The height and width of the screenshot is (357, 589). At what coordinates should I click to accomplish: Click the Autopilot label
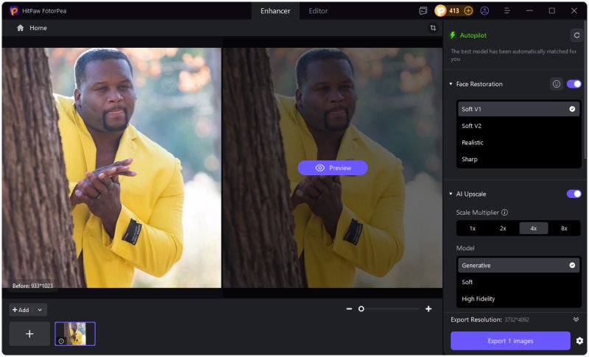pos(473,35)
